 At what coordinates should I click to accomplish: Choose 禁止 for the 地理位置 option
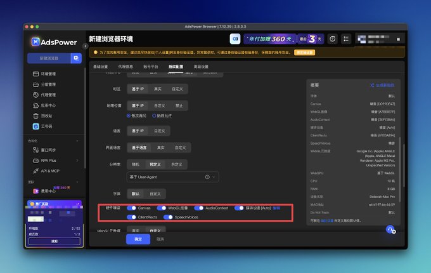[179, 105]
